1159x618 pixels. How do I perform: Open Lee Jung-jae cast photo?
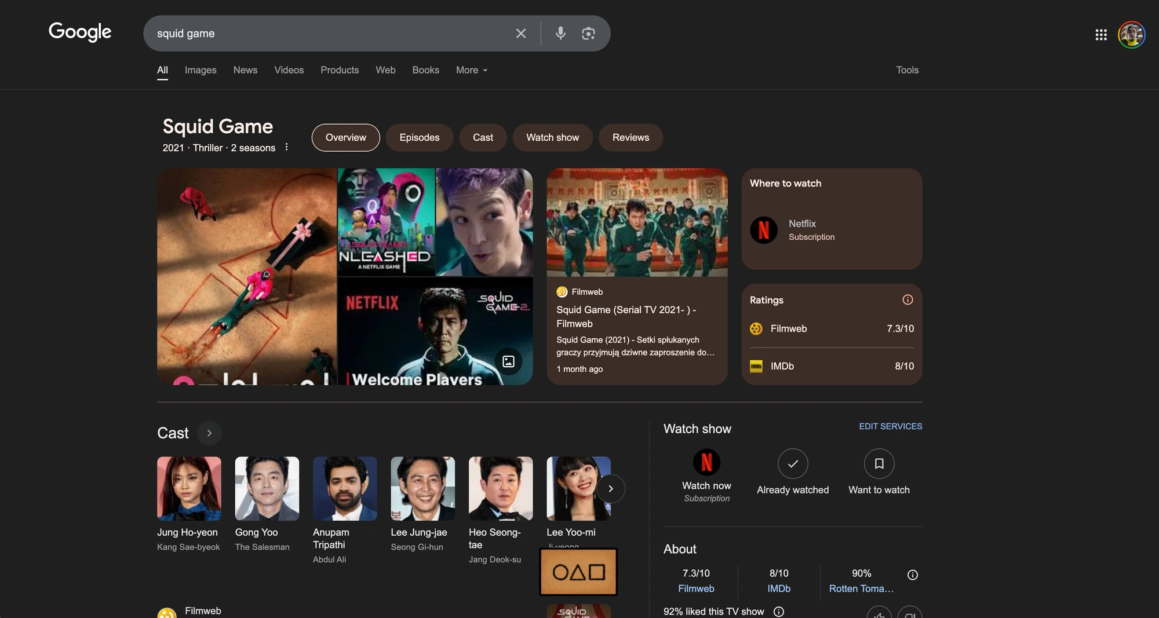(422, 488)
